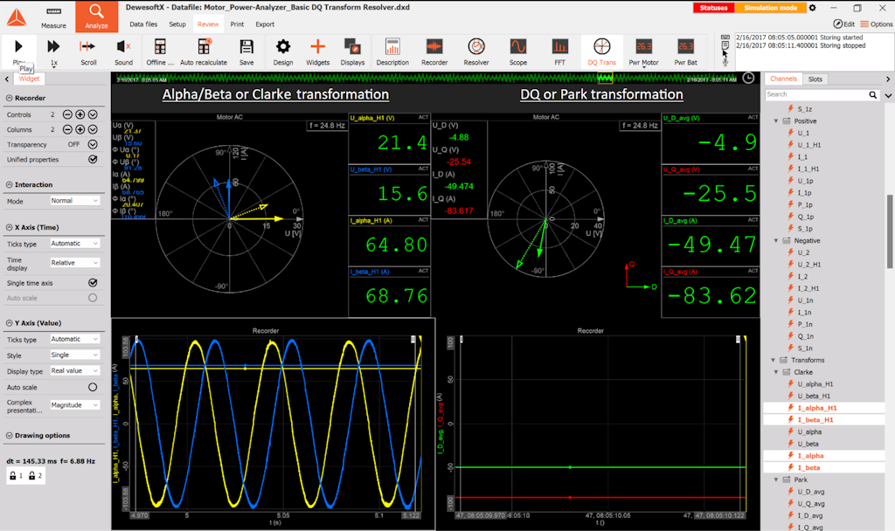Open the Mode dropdown set to Normal

[x=75, y=201]
